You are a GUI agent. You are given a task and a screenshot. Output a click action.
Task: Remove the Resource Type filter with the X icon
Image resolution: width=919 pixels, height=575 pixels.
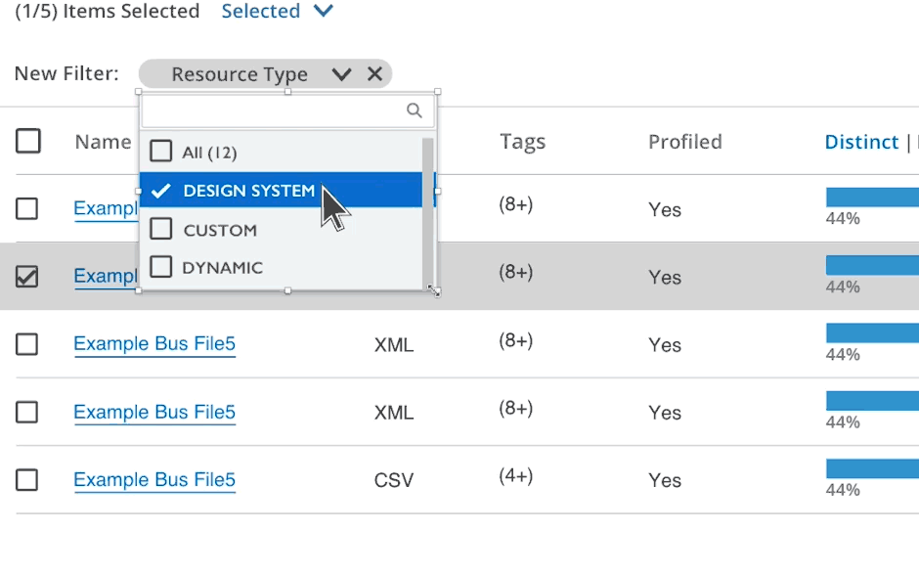pyautogui.click(x=375, y=73)
